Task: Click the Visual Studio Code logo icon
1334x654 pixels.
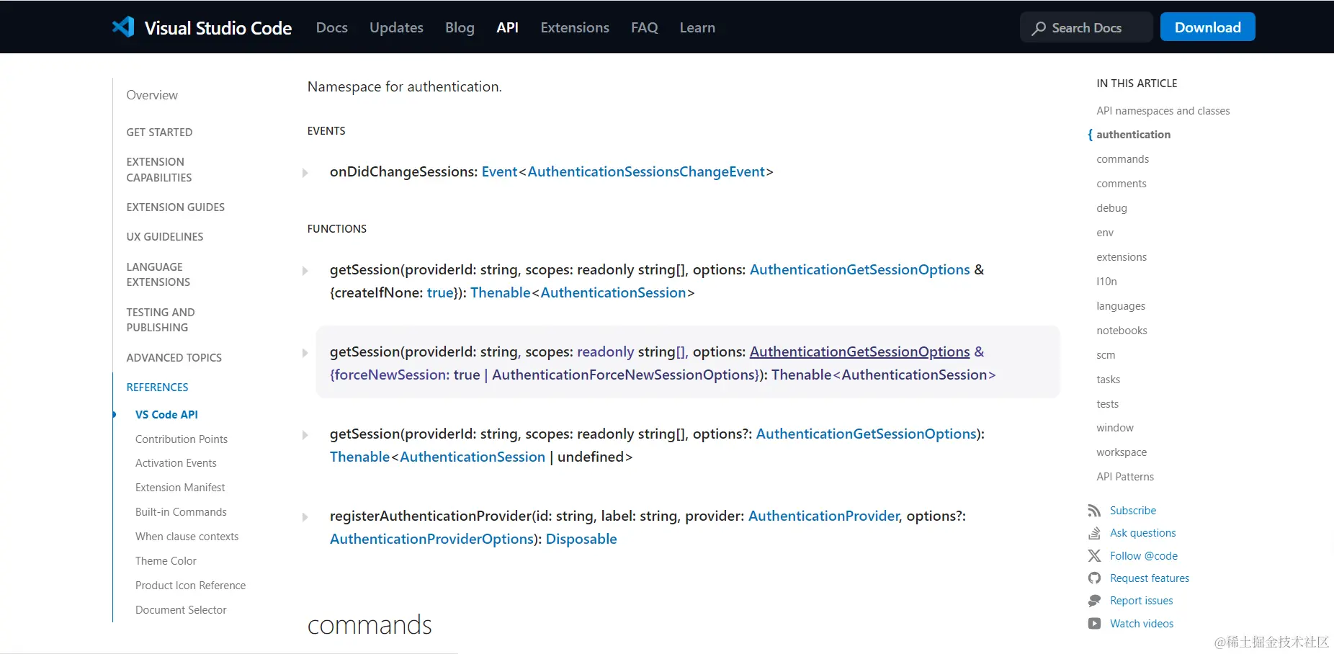Action: tap(123, 27)
